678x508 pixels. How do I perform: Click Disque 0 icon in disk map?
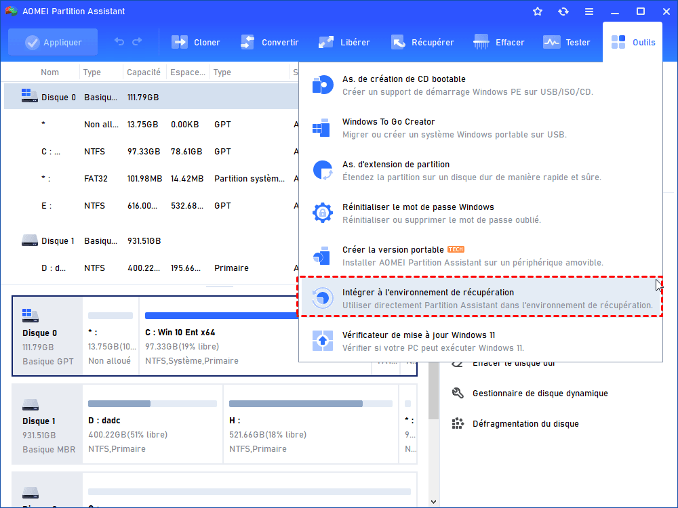click(31, 316)
